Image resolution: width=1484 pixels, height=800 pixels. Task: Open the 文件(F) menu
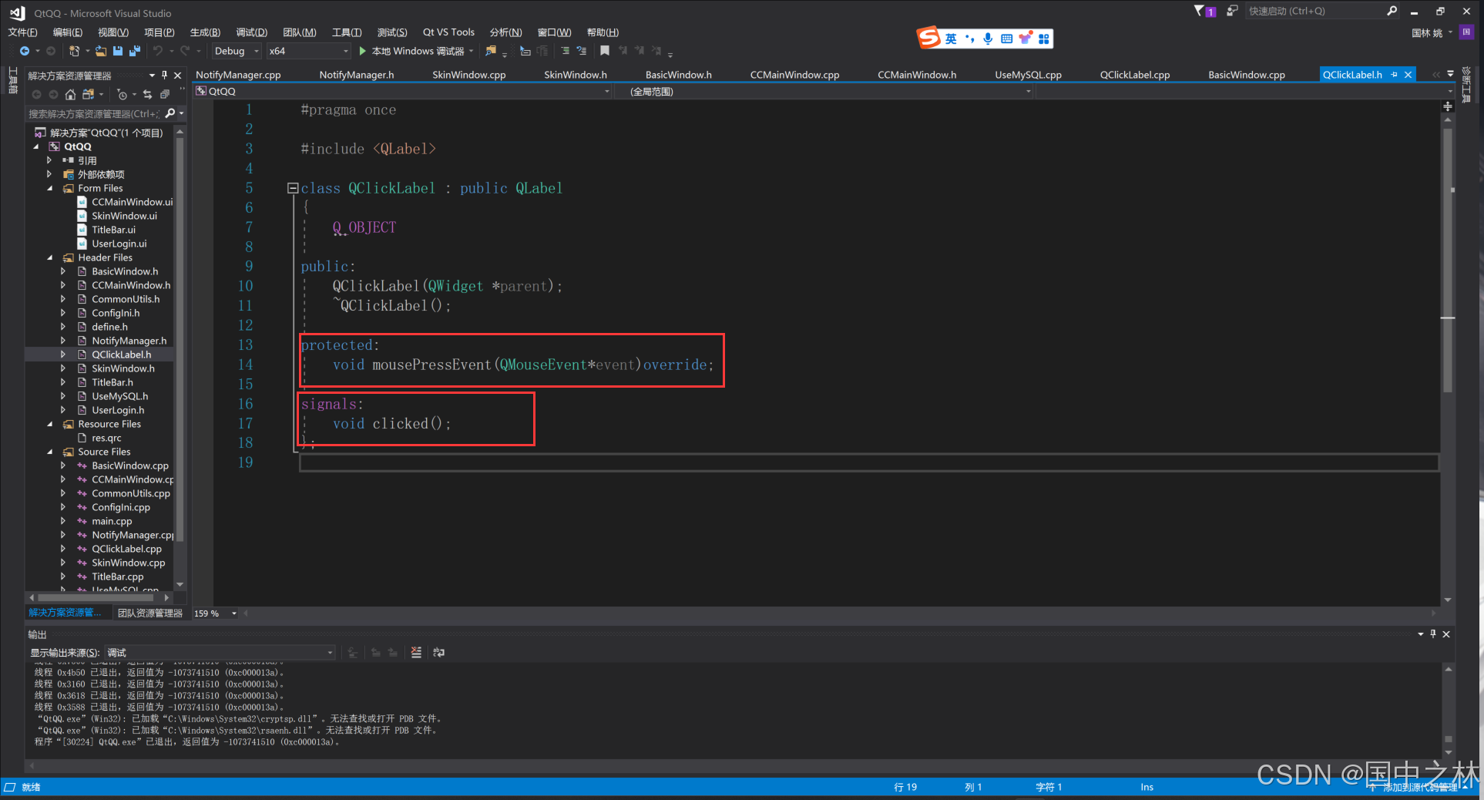click(22, 32)
